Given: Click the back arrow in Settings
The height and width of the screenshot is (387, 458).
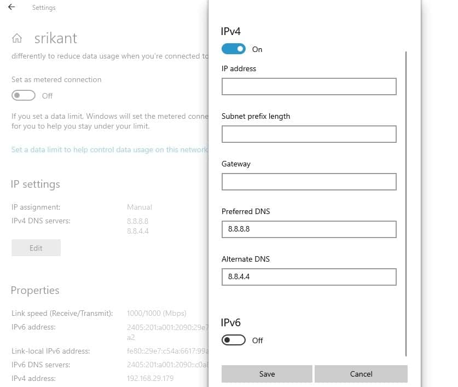Looking at the screenshot, I should click(11, 8).
